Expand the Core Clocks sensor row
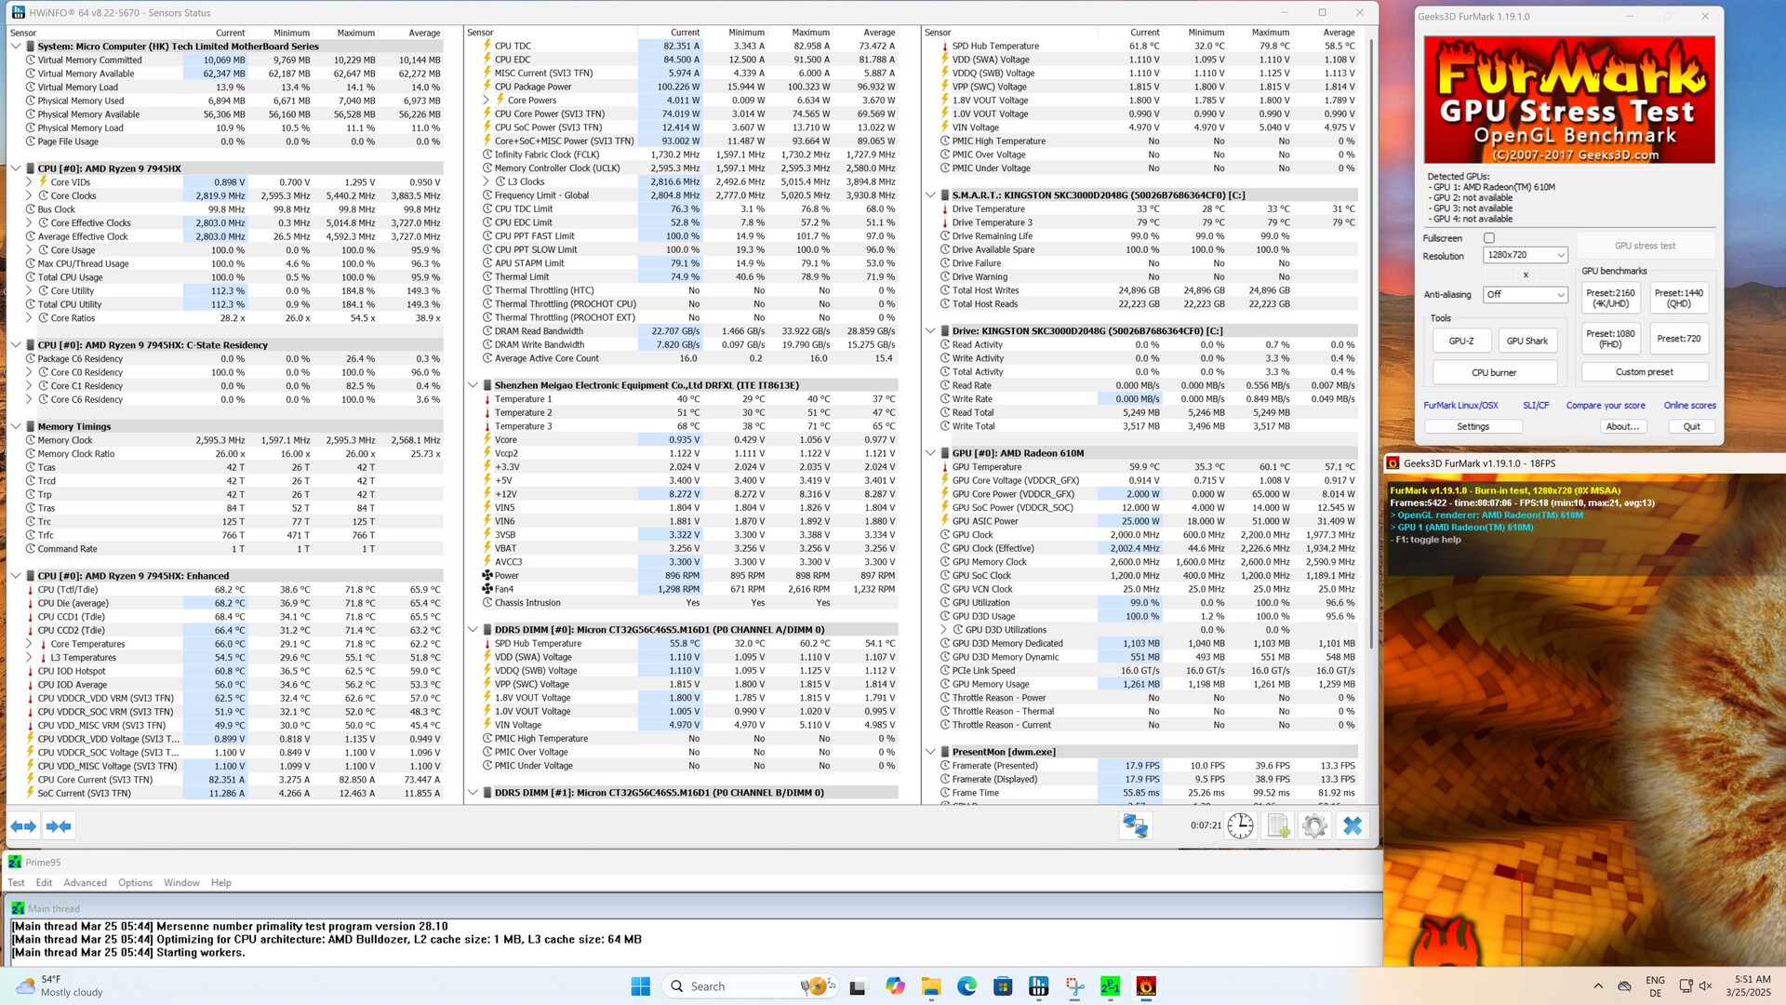 pos(29,196)
